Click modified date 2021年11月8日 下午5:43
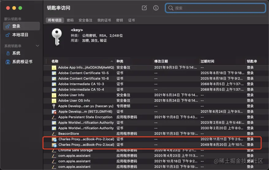Image resolution: width=269 pixels, height=170 pixels. point(176,117)
